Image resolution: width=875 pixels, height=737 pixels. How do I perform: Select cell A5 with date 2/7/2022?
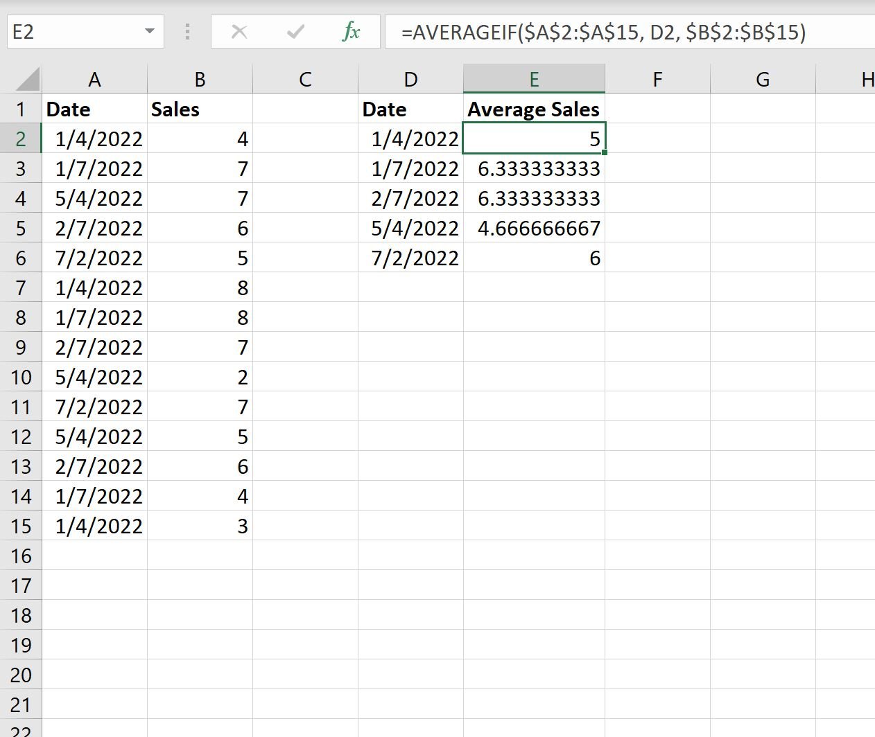click(x=94, y=228)
